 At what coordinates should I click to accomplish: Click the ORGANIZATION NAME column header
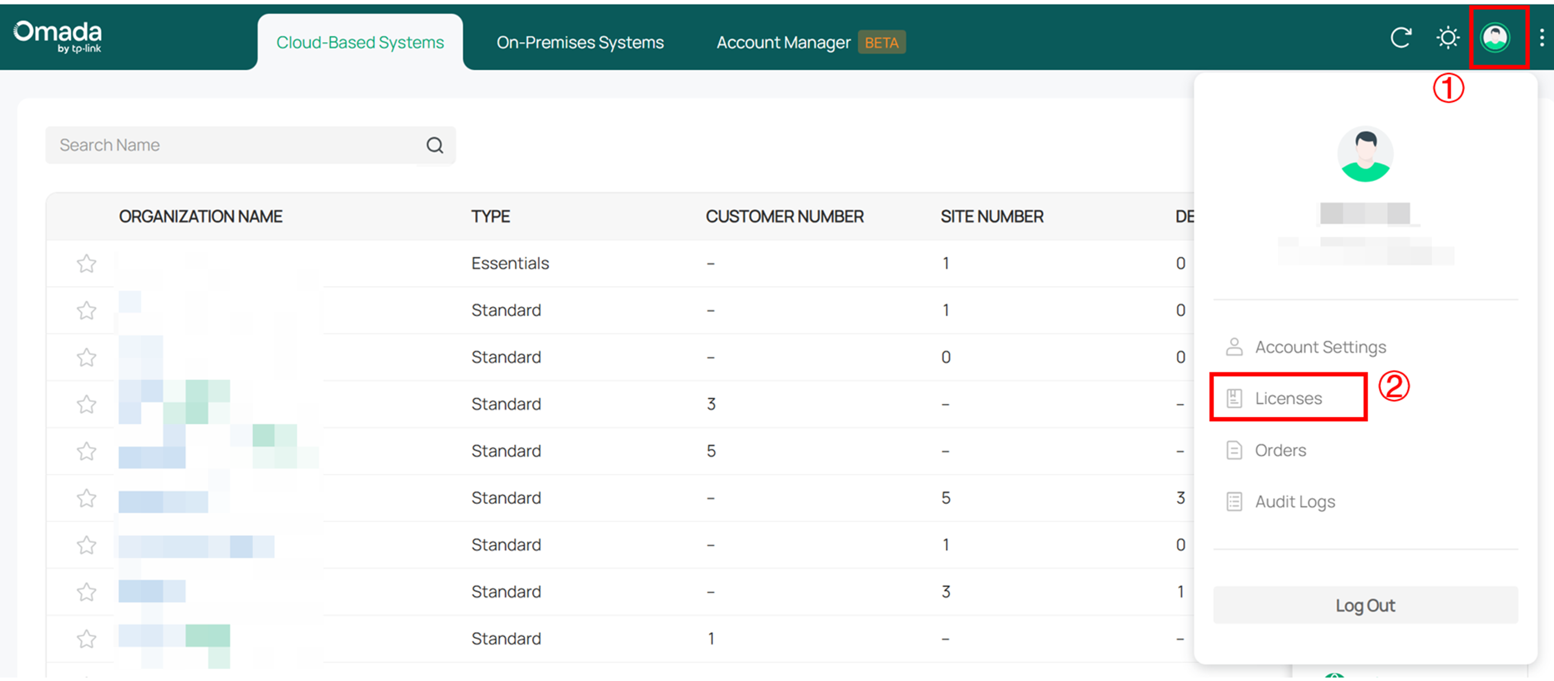201,216
